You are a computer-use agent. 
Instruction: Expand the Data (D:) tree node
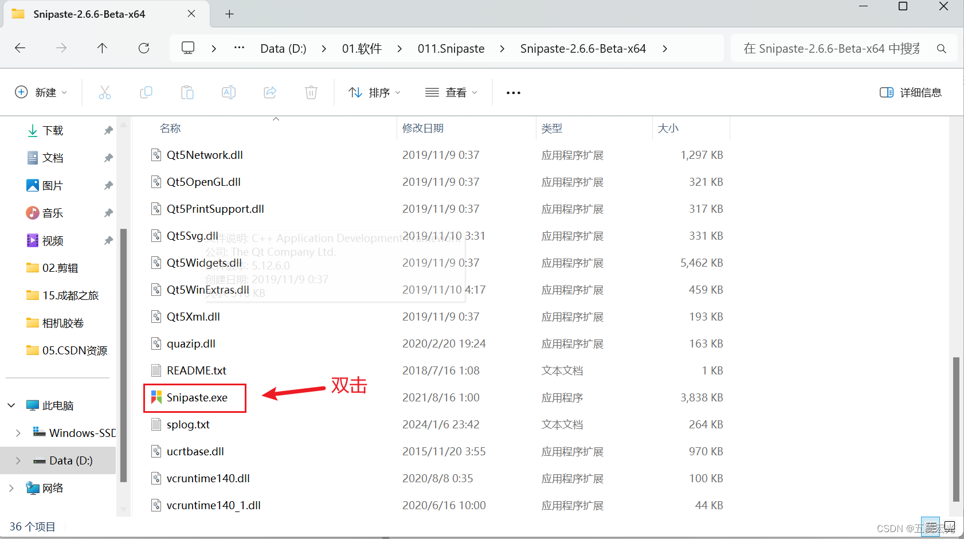click(18, 460)
